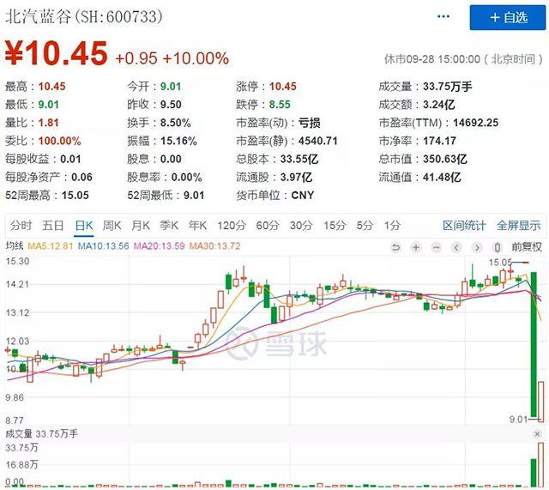Open the 前复权 price adjustment dropdown
549x490 pixels.
click(x=526, y=247)
